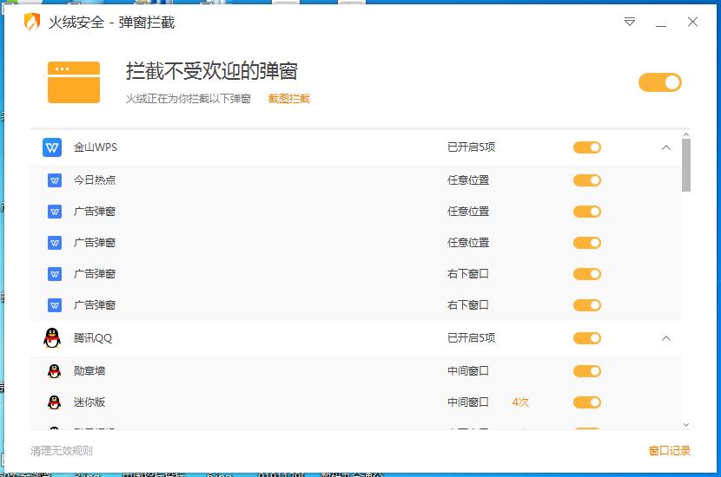Image resolution: width=721 pixels, height=477 pixels.
Task: Click the Huorong flame logo in title bar
Action: 32,22
